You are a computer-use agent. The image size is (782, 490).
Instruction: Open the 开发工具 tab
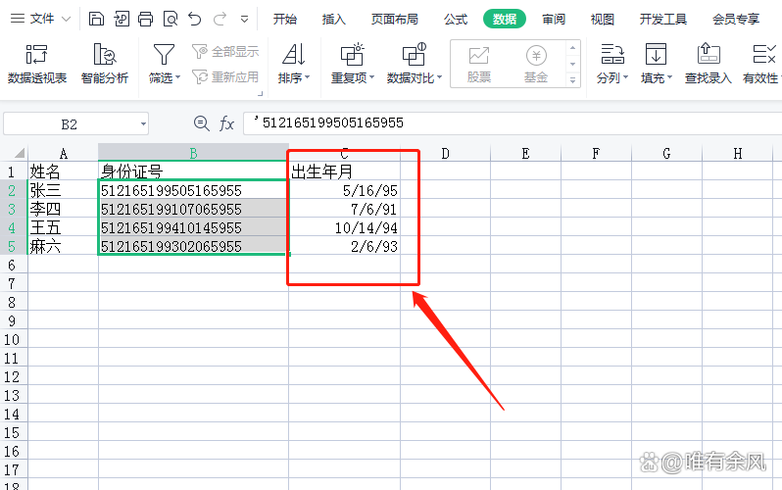(663, 20)
